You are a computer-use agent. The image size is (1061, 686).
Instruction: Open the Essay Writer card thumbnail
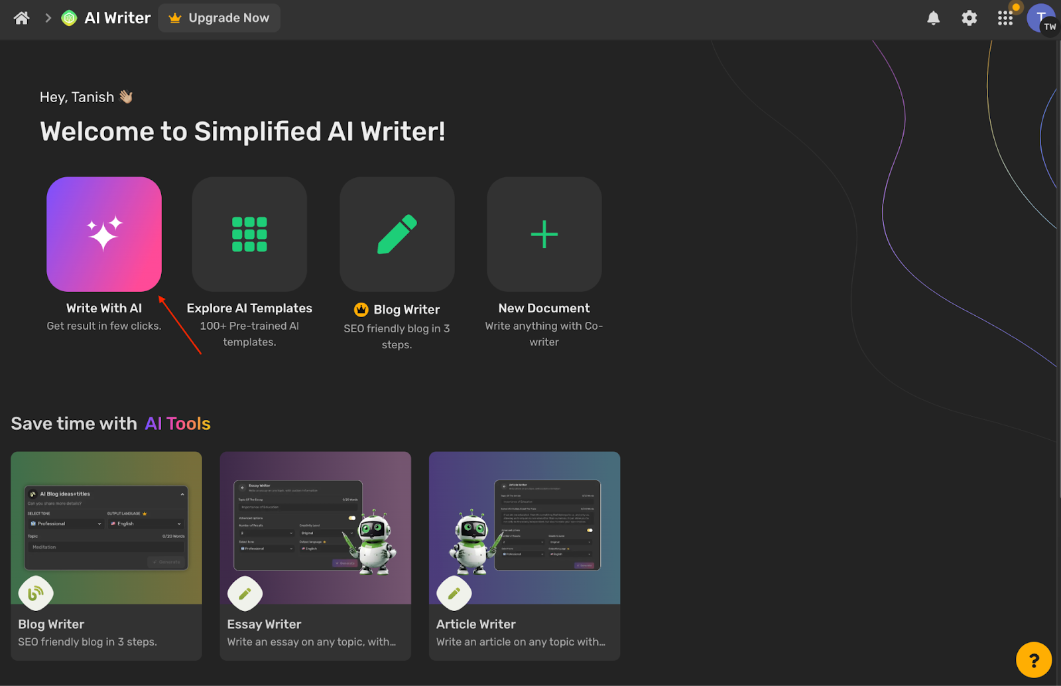click(316, 527)
